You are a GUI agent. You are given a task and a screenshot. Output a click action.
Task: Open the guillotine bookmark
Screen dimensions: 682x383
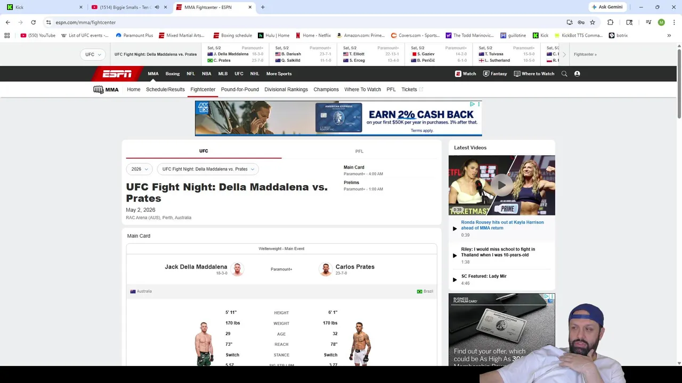[513, 36]
